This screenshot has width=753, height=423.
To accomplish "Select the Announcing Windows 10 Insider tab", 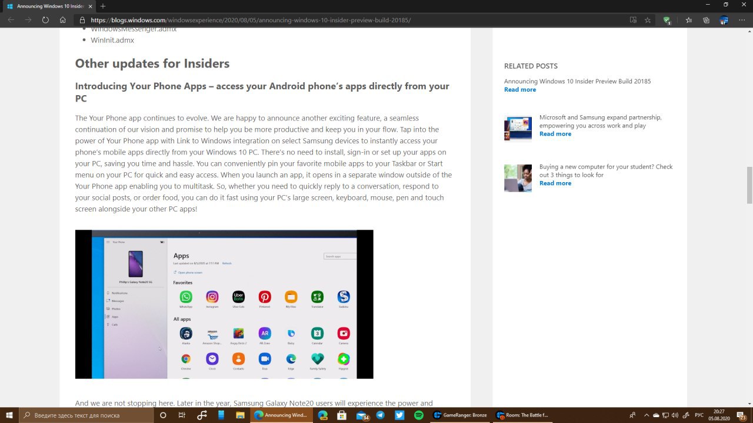I will [x=49, y=6].
